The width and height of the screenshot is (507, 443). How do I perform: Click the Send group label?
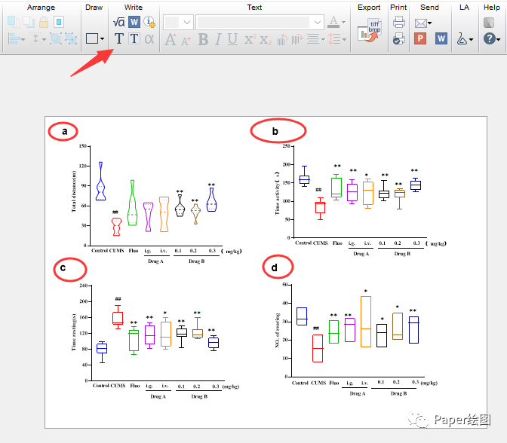coord(429,8)
